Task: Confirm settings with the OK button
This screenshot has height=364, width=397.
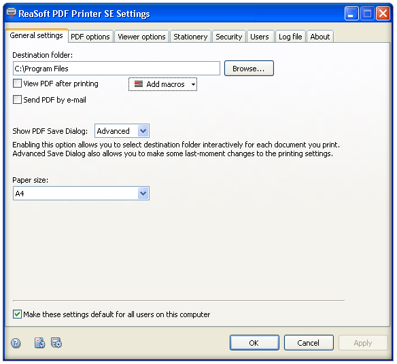Action: pyautogui.click(x=254, y=343)
